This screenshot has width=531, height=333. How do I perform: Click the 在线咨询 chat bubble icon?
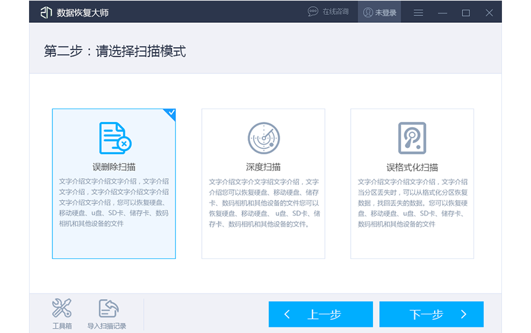(313, 12)
